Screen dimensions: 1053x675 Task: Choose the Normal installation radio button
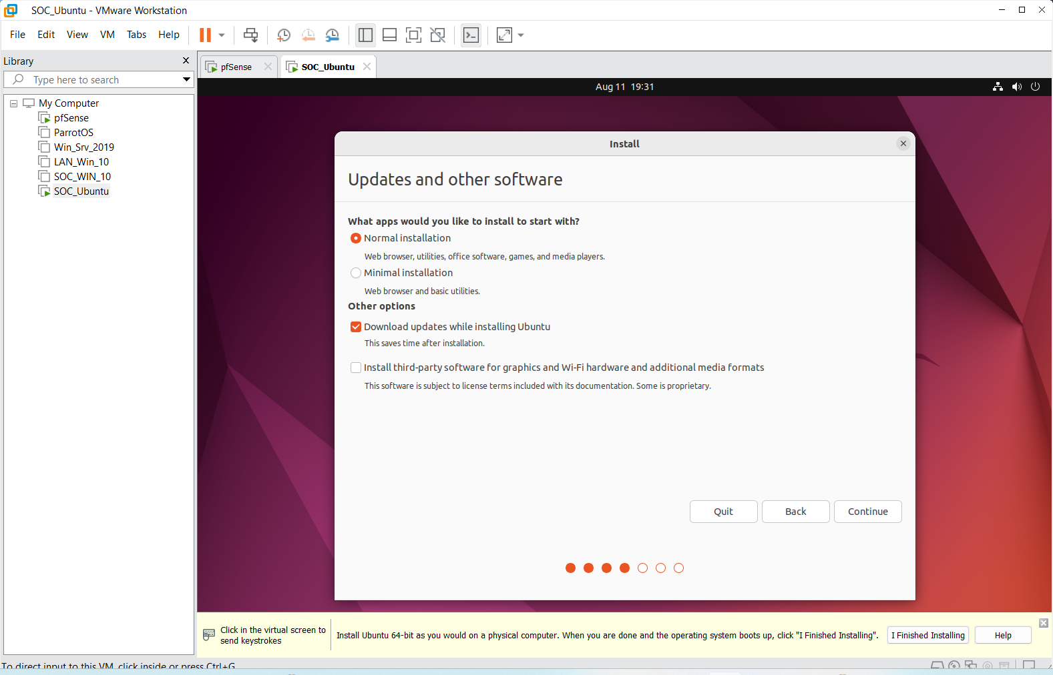[x=356, y=238]
